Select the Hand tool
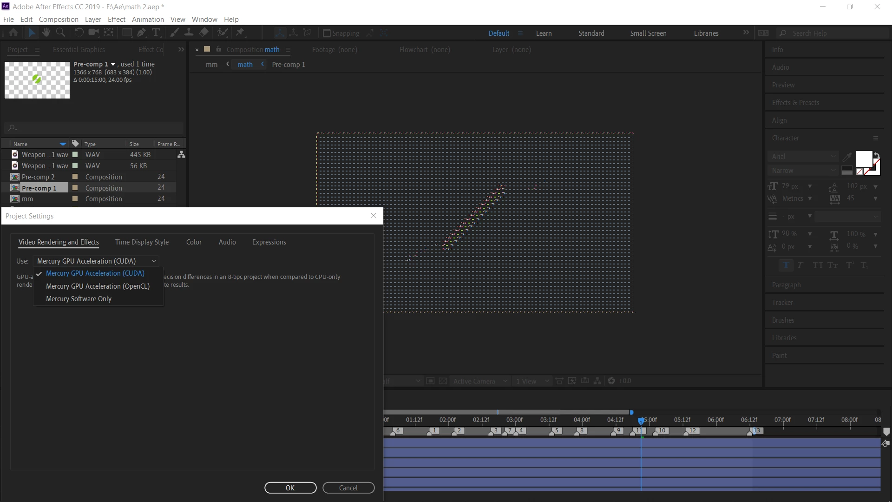The height and width of the screenshot is (502, 892). [x=46, y=33]
